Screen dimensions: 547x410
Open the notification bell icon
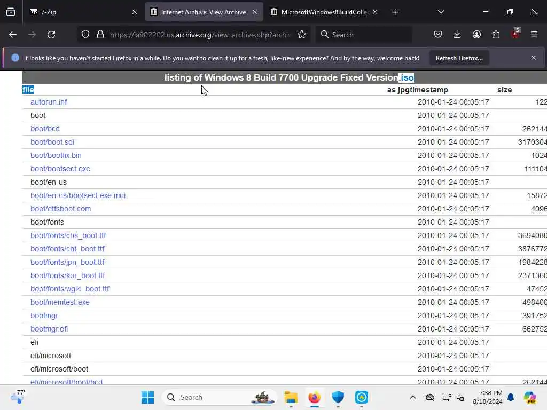[x=511, y=397]
